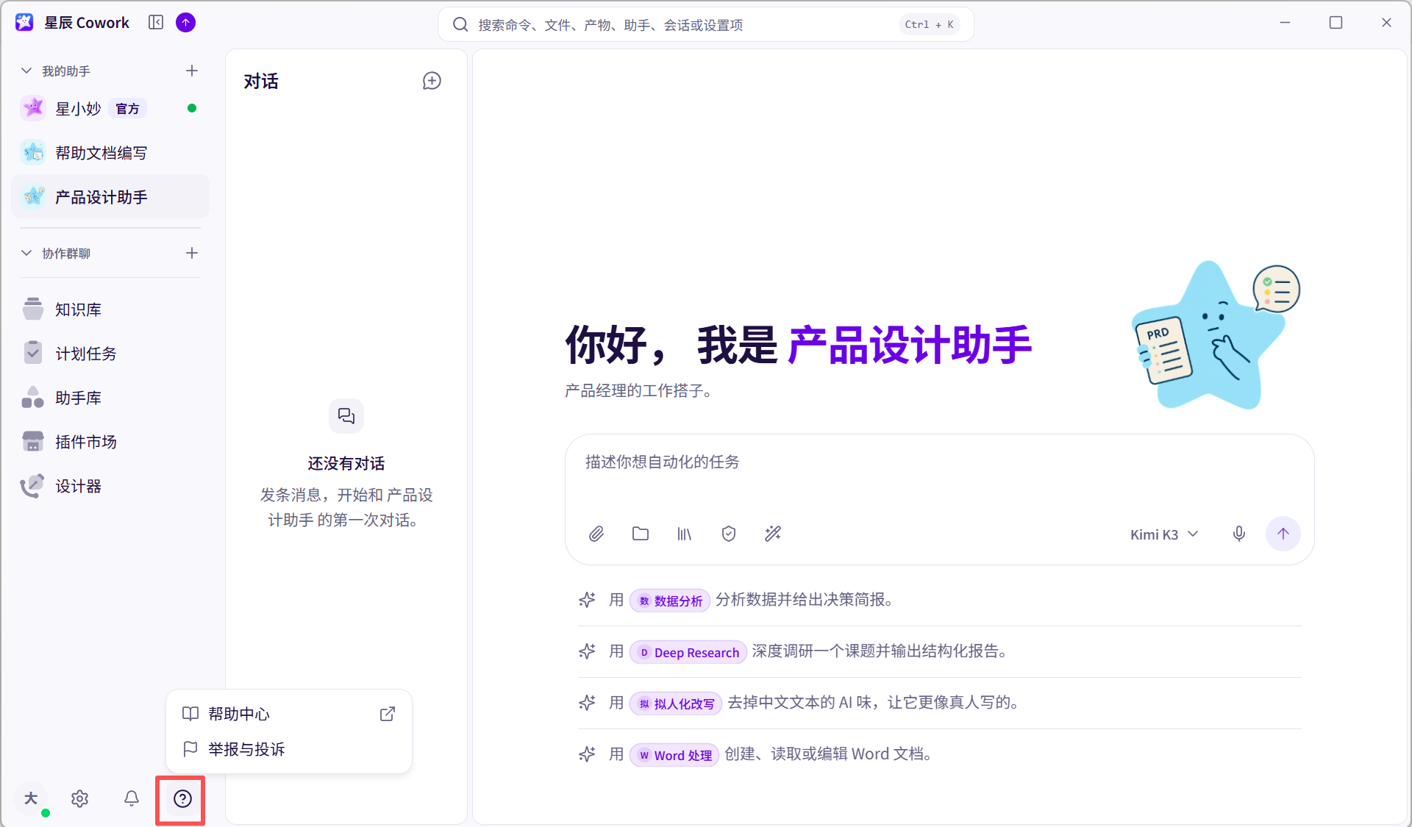Click the purple upgrade arrow icon

(186, 23)
